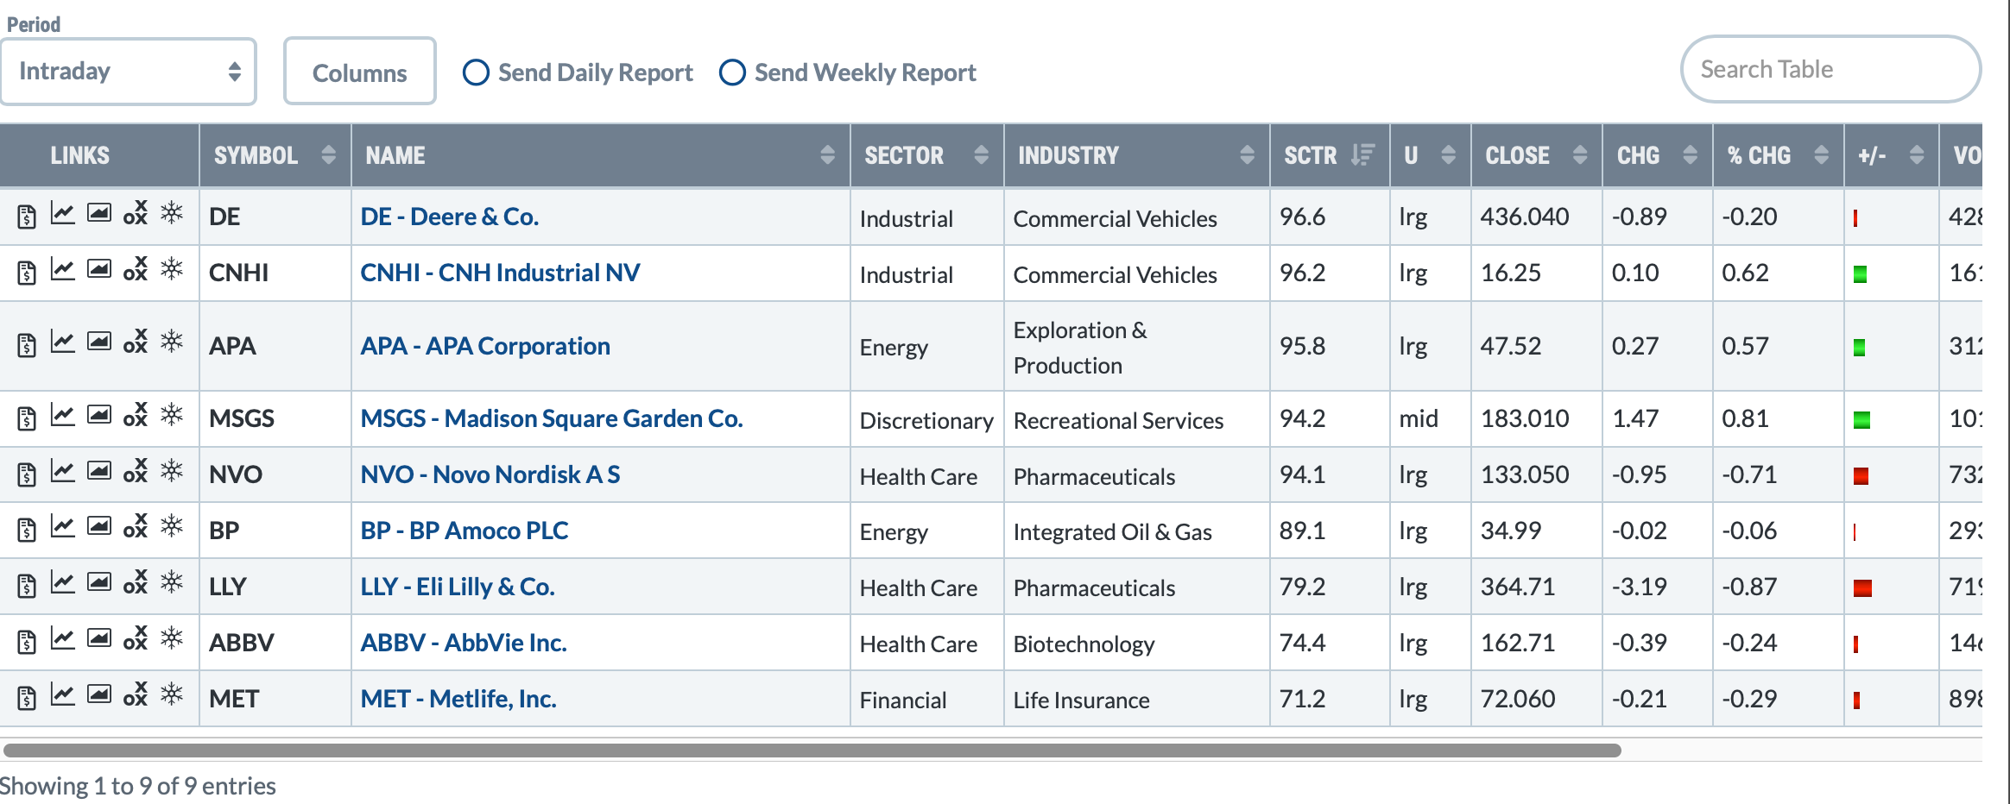
Task: Sort table by CLOSE column
Action: coord(1537,155)
